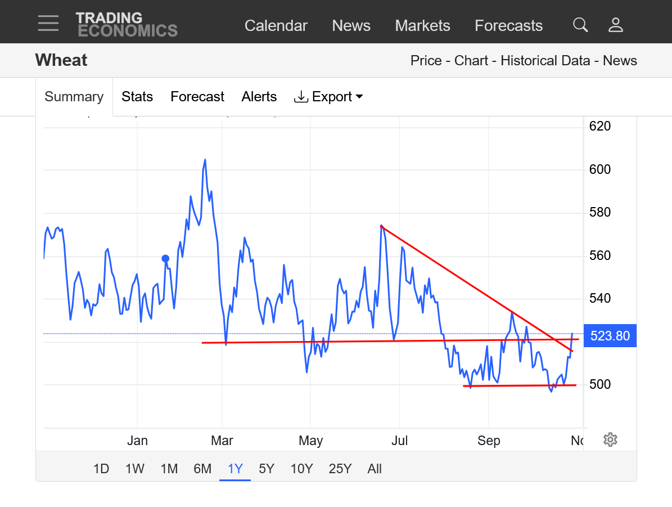The width and height of the screenshot is (672, 507).
Task: Open the hamburger navigation menu
Action: (x=48, y=23)
